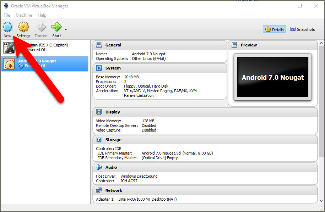Click the System section chip icon
325x212 pixels.
tap(99, 68)
